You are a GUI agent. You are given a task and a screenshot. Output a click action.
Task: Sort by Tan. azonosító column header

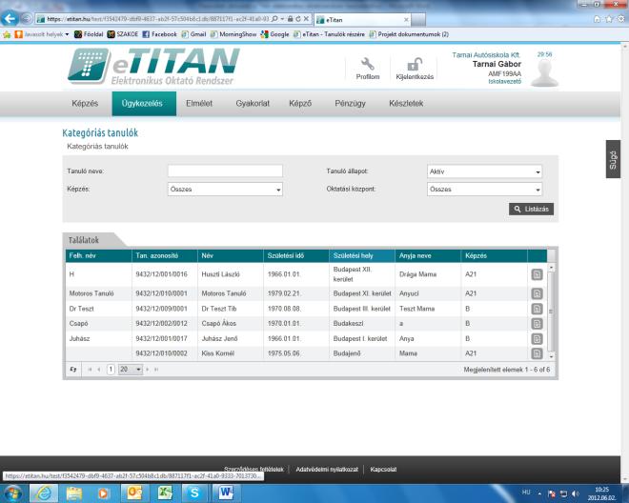click(165, 255)
